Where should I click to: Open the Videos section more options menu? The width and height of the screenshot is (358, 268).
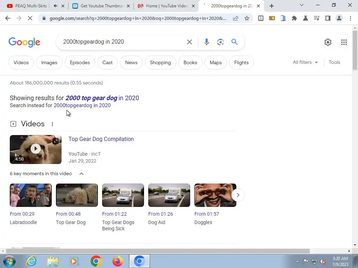pyautogui.click(x=52, y=124)
